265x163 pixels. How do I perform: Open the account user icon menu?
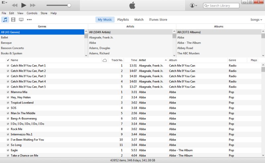(x=193, y=5)
